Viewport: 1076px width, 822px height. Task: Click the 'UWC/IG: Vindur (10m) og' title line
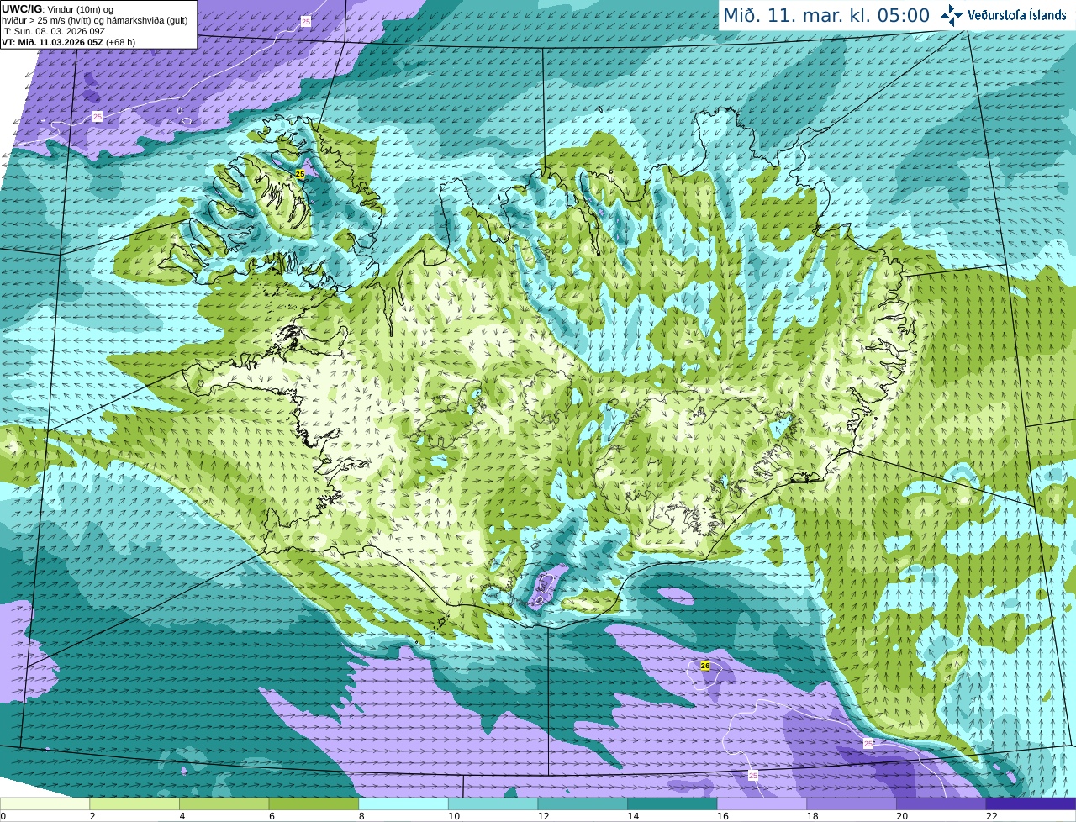pos(58,9)
